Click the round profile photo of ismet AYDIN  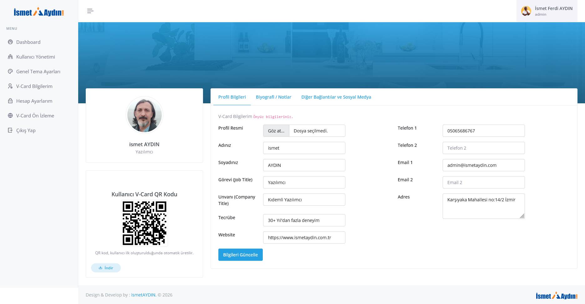(144, 115)
